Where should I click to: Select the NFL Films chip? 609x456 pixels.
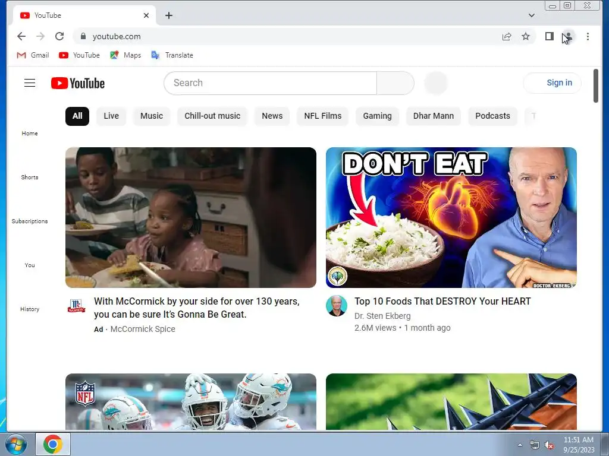pyautogui.click(x=323, y=116)
